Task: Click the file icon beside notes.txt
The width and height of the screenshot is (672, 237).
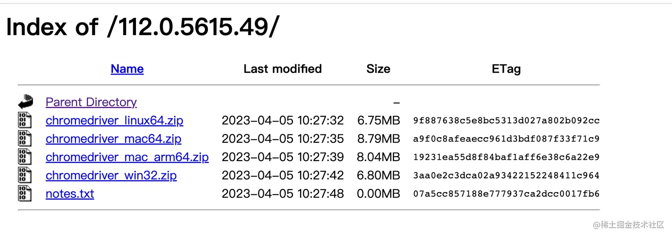Action: pyautogui.click(x=24, y=193)
